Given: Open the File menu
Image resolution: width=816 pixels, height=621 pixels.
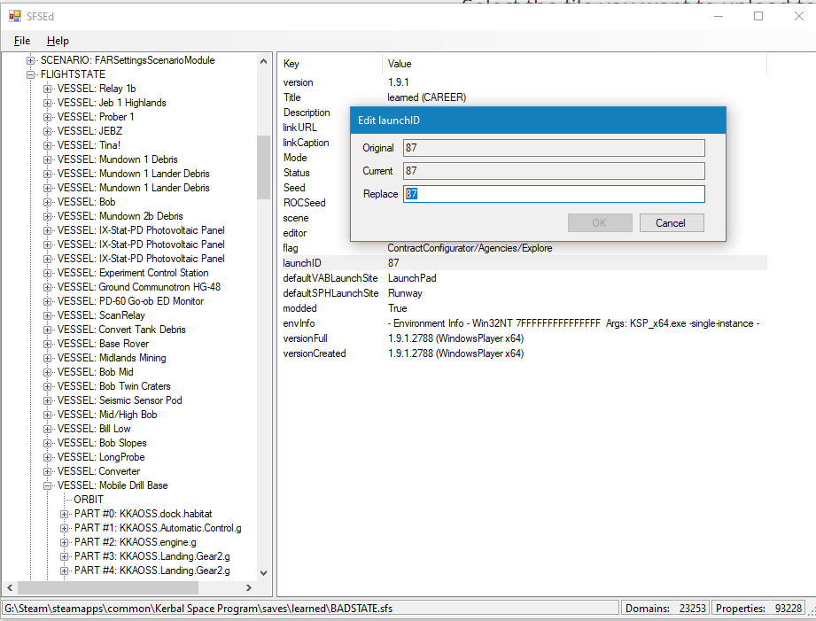Looking at the screenshot, I should point(22,41).
